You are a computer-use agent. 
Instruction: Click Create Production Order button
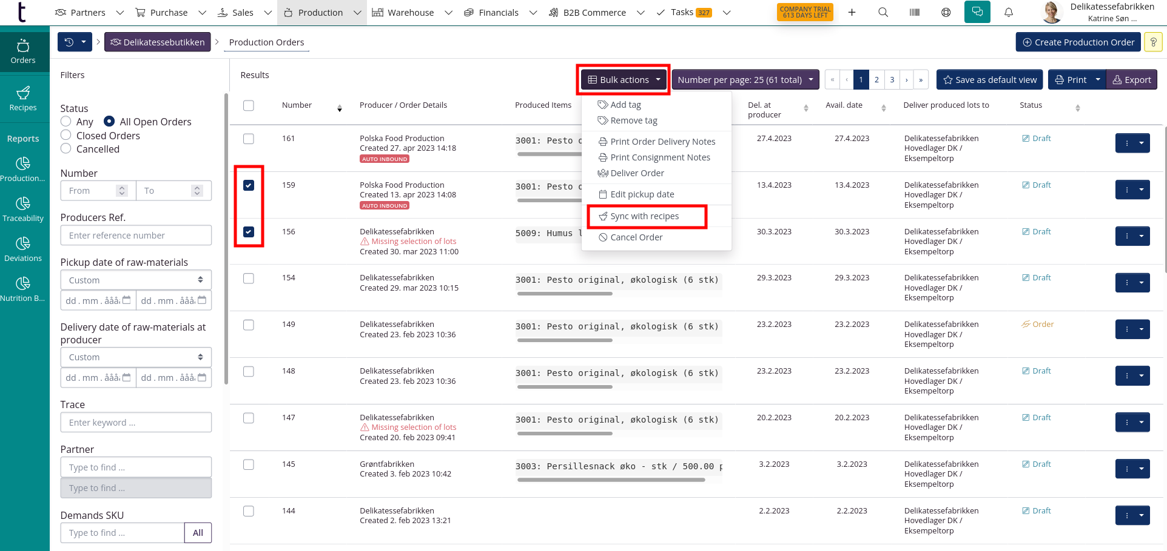(1078, 42)
